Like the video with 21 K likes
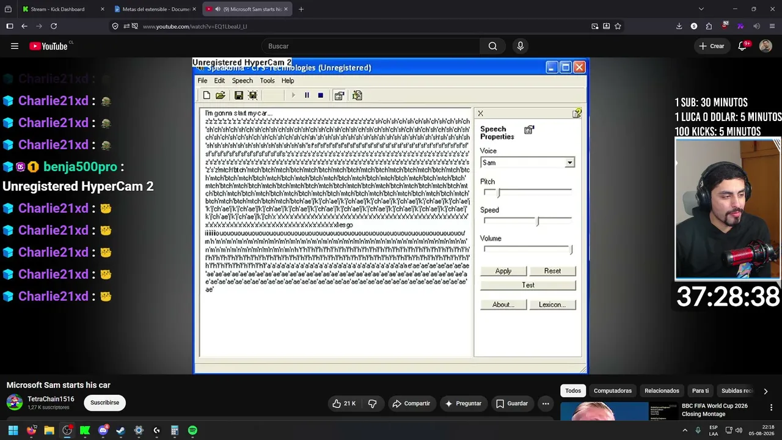Viewport: 782px width, 440px height. (344, 403)
